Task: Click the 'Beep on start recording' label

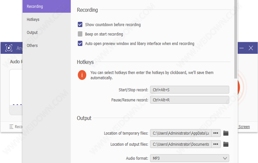Action: [104, 34]
